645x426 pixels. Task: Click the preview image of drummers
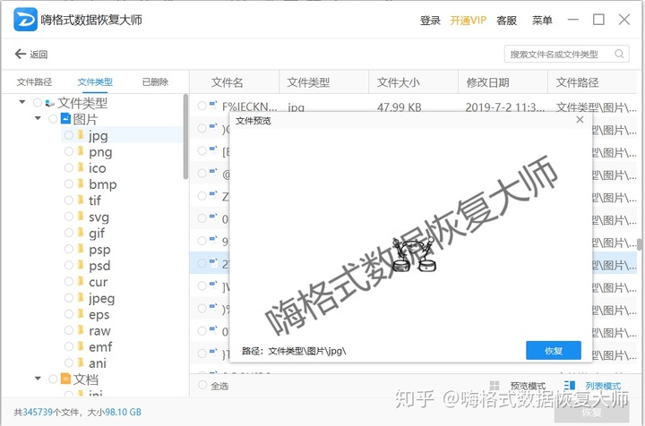pos(413,255)
